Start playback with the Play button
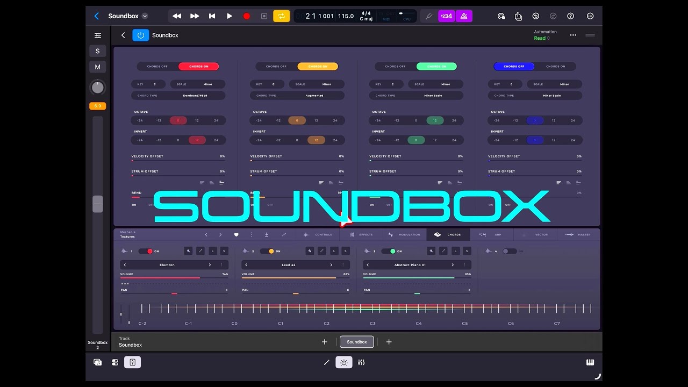Image resolution: width=688 pixels, height=387 pixels. 230,16
